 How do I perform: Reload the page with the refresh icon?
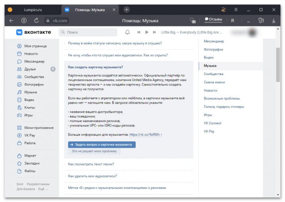click(x=36, y=21)
